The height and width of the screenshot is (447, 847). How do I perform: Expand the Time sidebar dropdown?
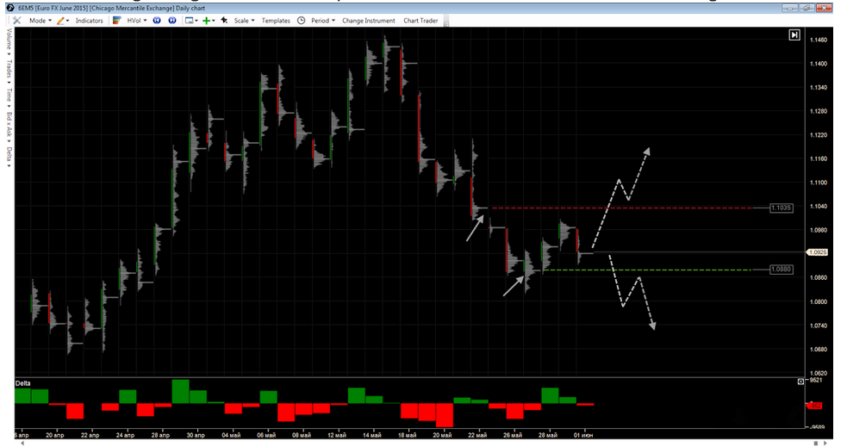pyautogui.click(x=9, y=97)
